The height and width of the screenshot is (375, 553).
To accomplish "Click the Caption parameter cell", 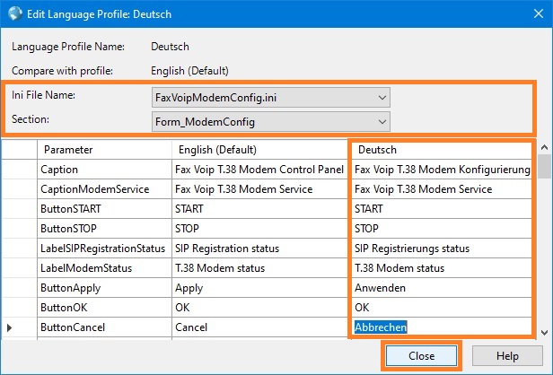I will pyautogui.click(x=104, y=170).
